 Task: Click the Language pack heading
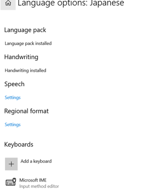pos(25,30)
